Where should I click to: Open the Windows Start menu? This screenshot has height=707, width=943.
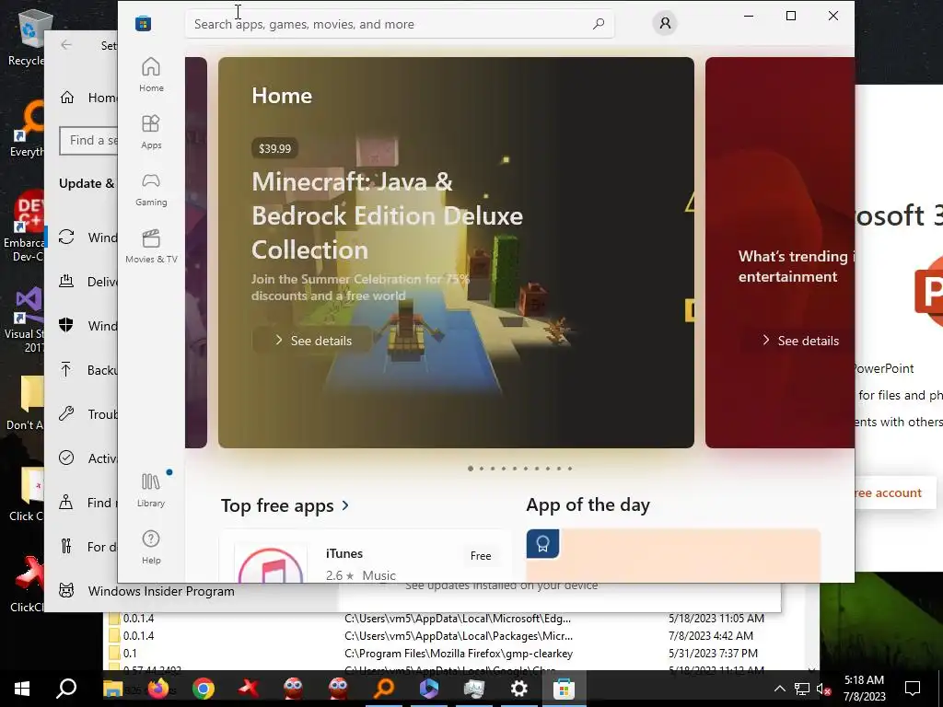[x=22, y=689]
